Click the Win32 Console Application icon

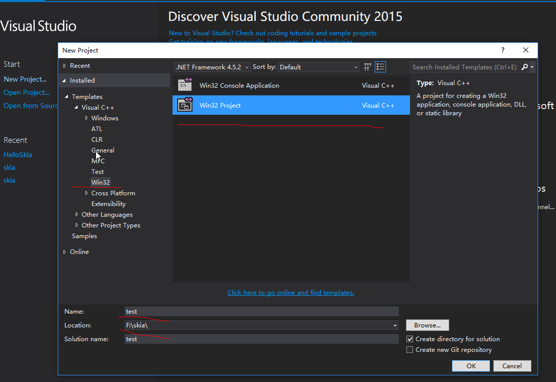[x=185, y=85]
